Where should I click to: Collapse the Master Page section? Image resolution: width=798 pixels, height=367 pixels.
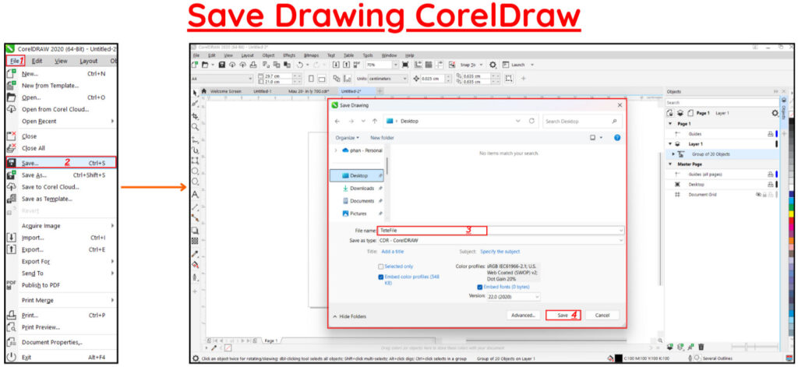(x=670, y=164)
